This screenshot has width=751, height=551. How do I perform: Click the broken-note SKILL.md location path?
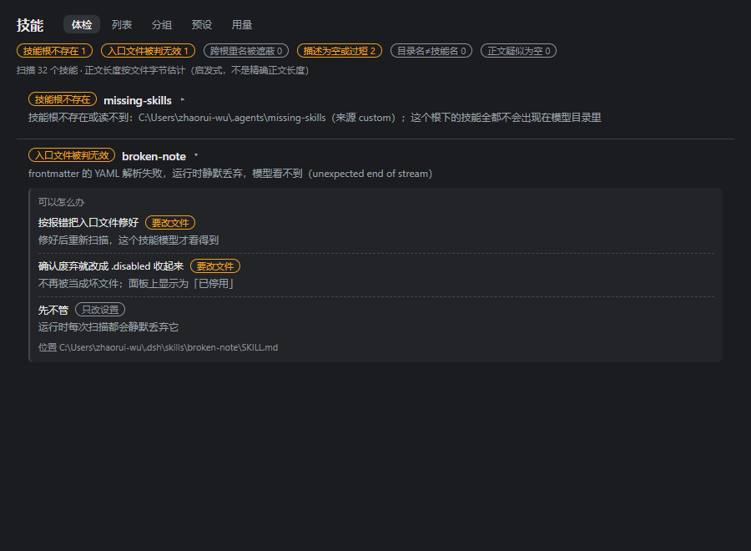point(158,347)
